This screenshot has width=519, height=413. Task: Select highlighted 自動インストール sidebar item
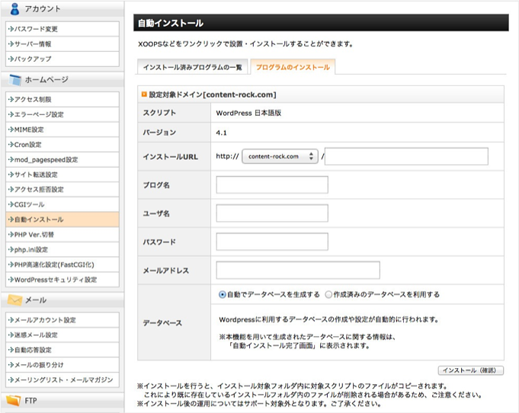pos(62,219)
